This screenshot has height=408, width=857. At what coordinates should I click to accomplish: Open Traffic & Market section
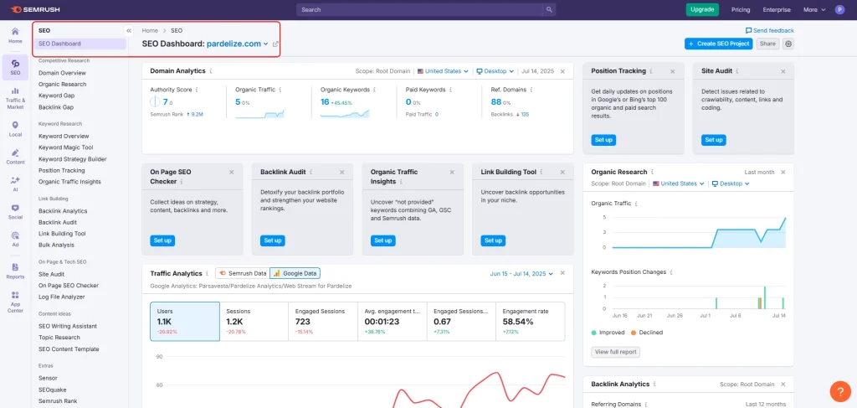point(15,99)
